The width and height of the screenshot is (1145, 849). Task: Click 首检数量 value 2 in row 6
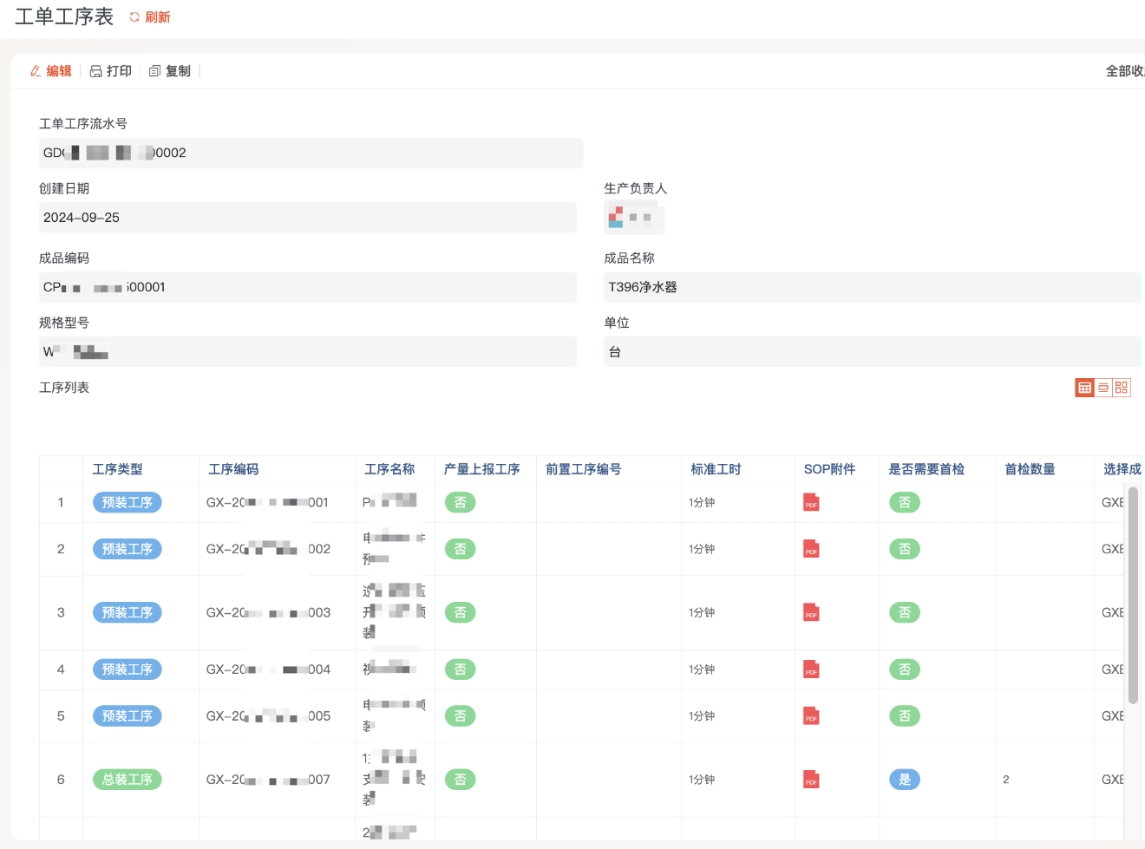1006,780
